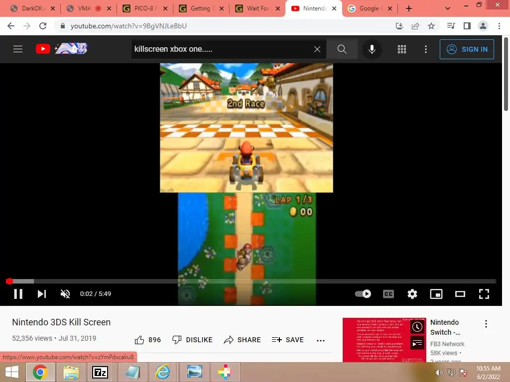Open options menu for Nintendo Switch video
This screenshot has width=510, height=382.
486,323
